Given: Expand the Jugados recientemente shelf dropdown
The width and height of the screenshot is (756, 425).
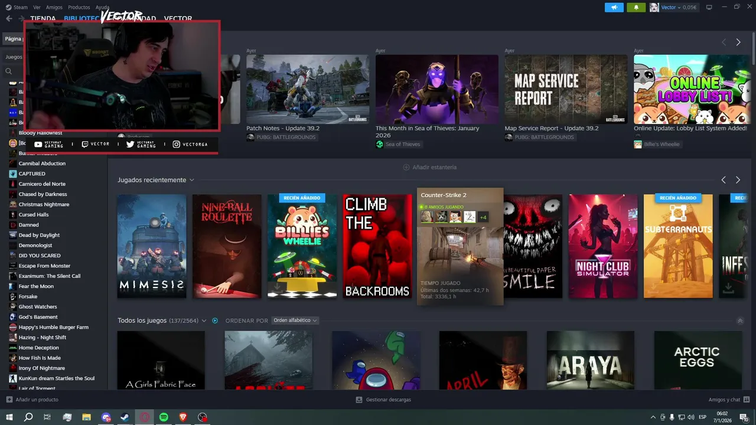Looking at the screenshot, I should 192,180.
